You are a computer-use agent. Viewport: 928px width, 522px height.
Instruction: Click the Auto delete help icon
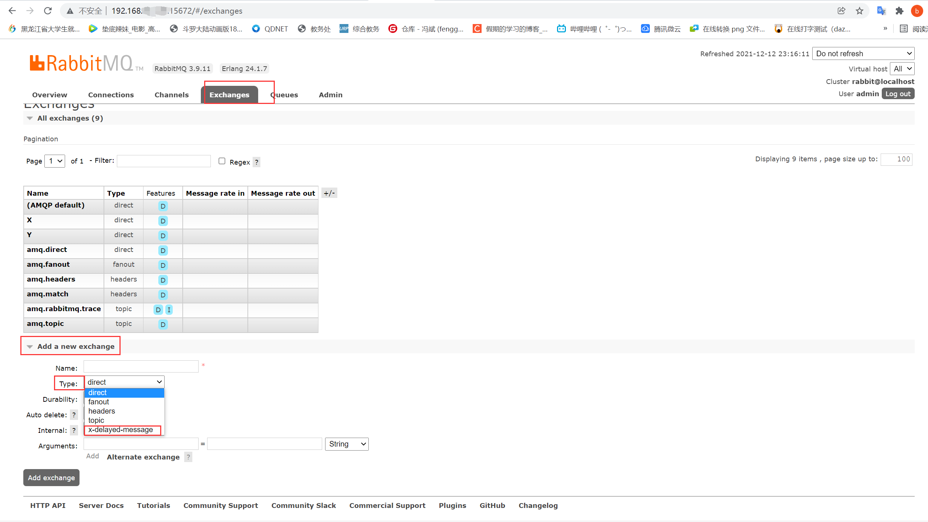click(x=74, y=415)
